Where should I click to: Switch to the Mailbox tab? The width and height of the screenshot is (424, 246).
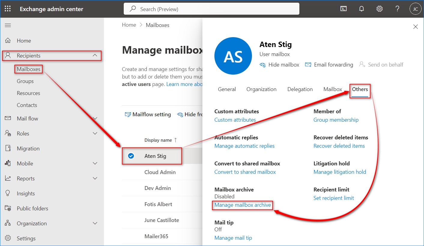click(333, 89)
